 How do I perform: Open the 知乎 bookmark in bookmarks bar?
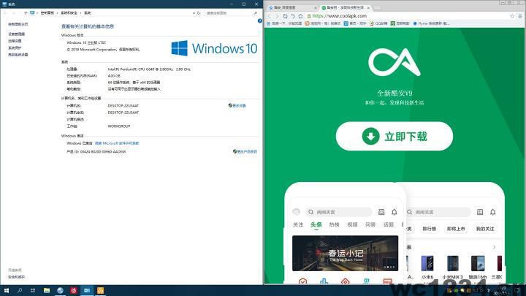click(355, 23)
